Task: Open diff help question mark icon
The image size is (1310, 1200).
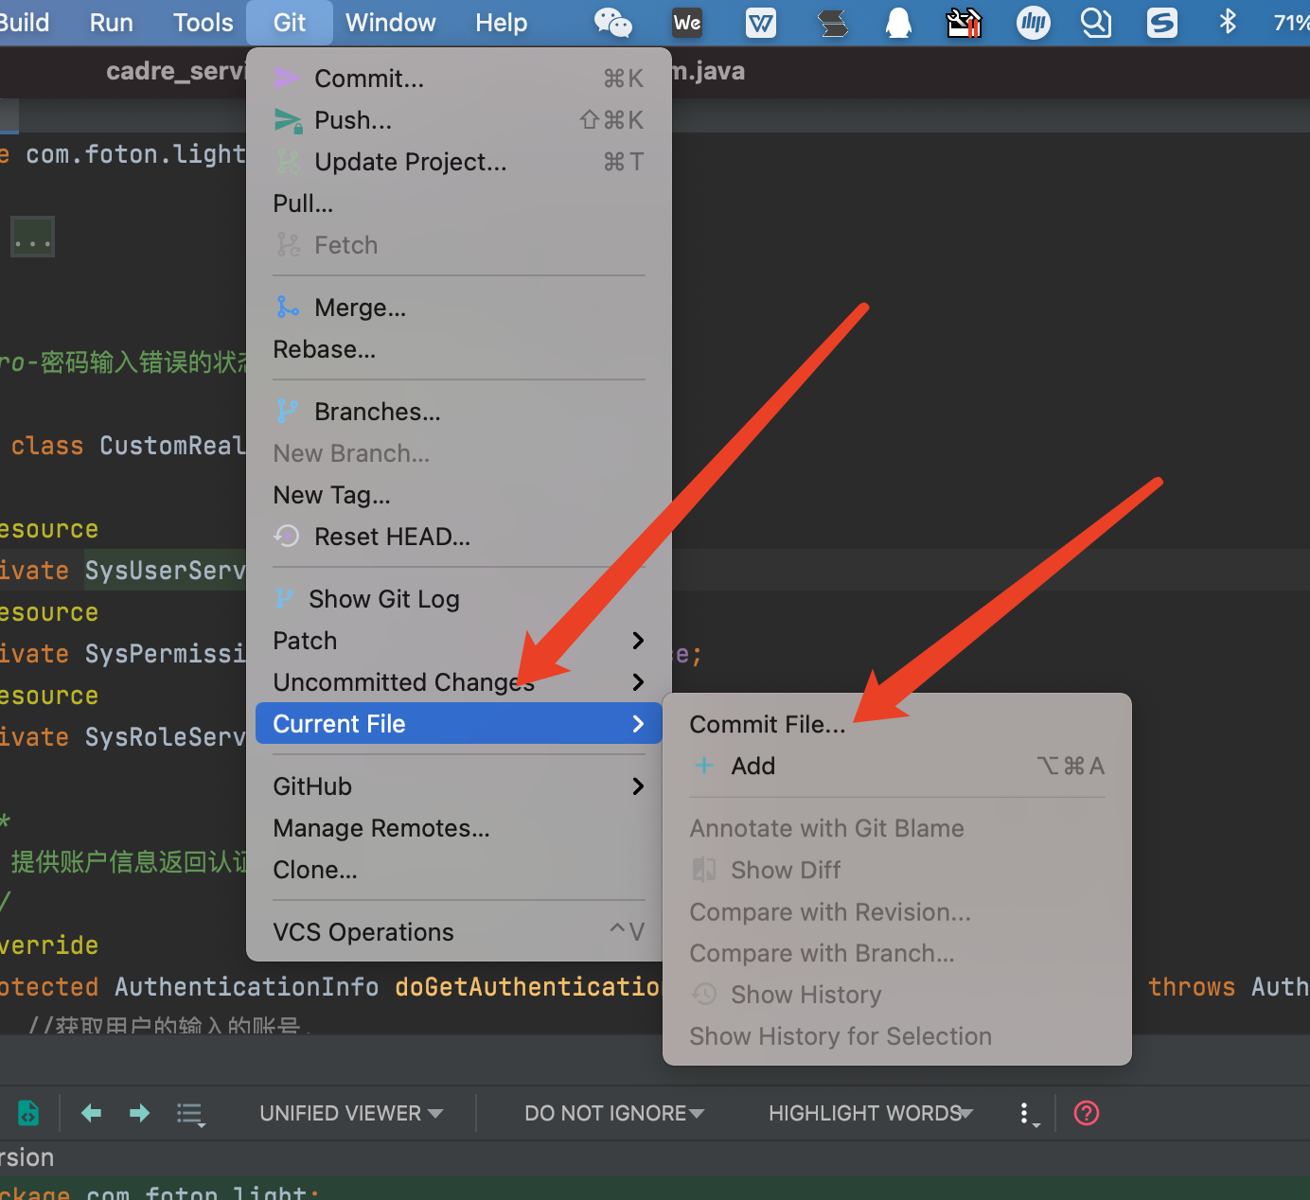Action: pyautogui.click(x=1087, y=1113)
